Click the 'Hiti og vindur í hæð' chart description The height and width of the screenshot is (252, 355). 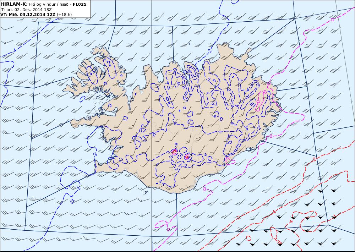coord(48,4)
